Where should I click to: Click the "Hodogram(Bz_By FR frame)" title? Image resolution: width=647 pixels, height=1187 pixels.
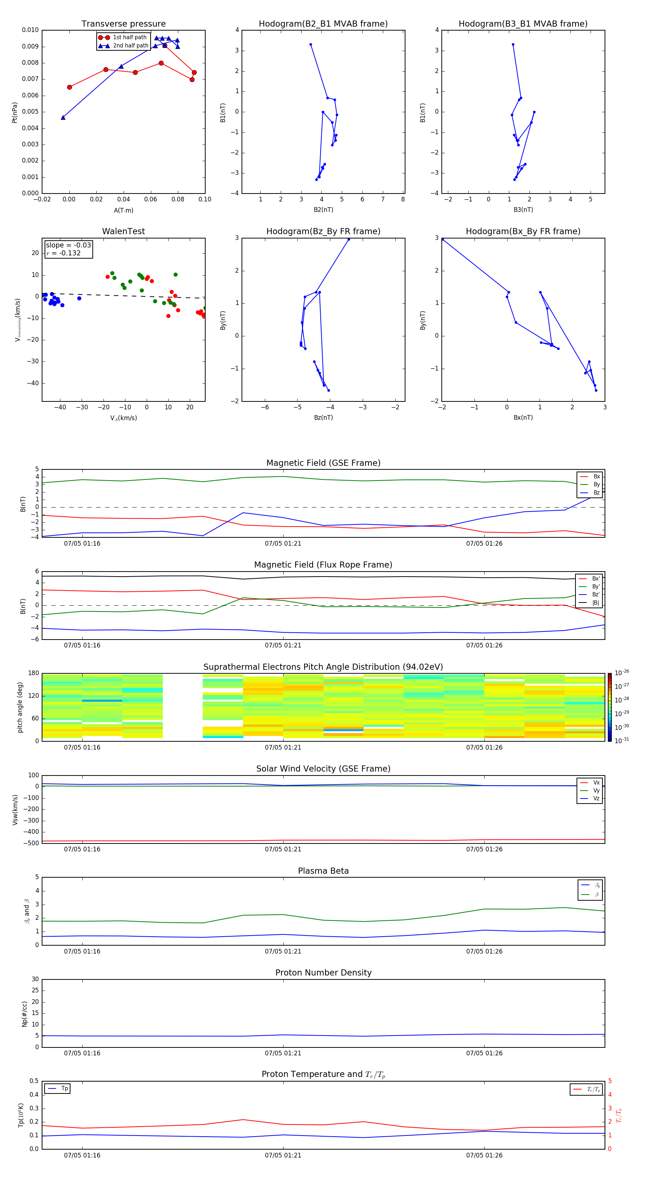[x=323, y=231]
